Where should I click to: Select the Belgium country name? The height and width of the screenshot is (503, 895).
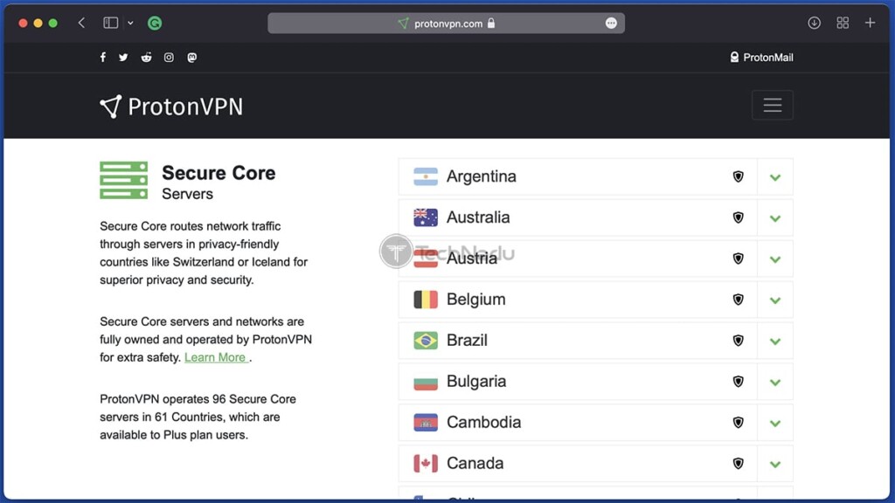[x=476, y=300]
